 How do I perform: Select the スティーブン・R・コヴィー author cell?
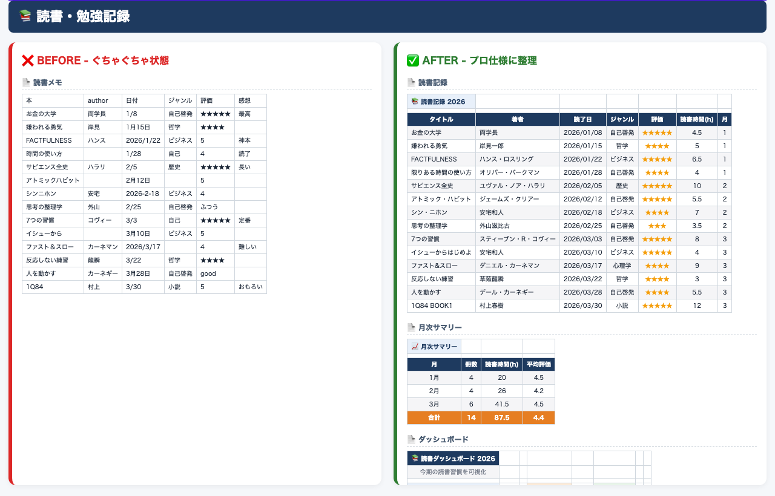coord(518,239)
